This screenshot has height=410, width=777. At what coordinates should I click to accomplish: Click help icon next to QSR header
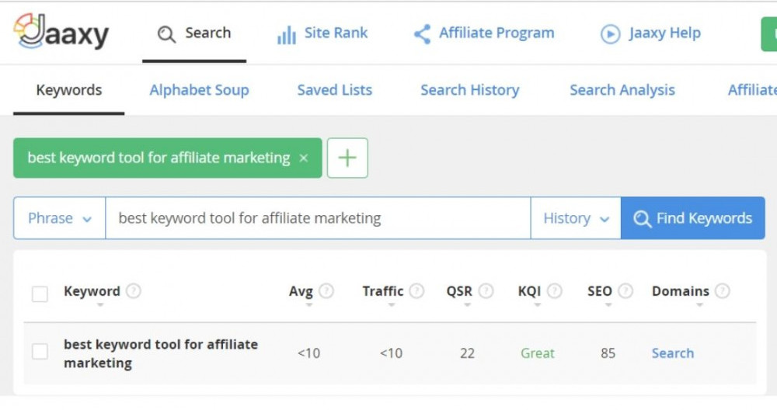[x=486, y=290]
